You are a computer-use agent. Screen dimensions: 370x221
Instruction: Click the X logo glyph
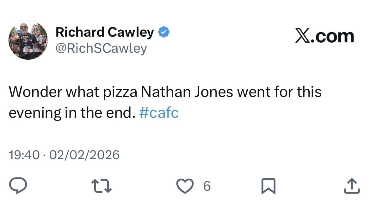pos(303,36)
